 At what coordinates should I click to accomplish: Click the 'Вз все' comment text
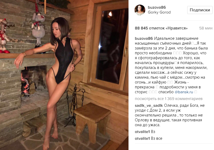point(157,138)
